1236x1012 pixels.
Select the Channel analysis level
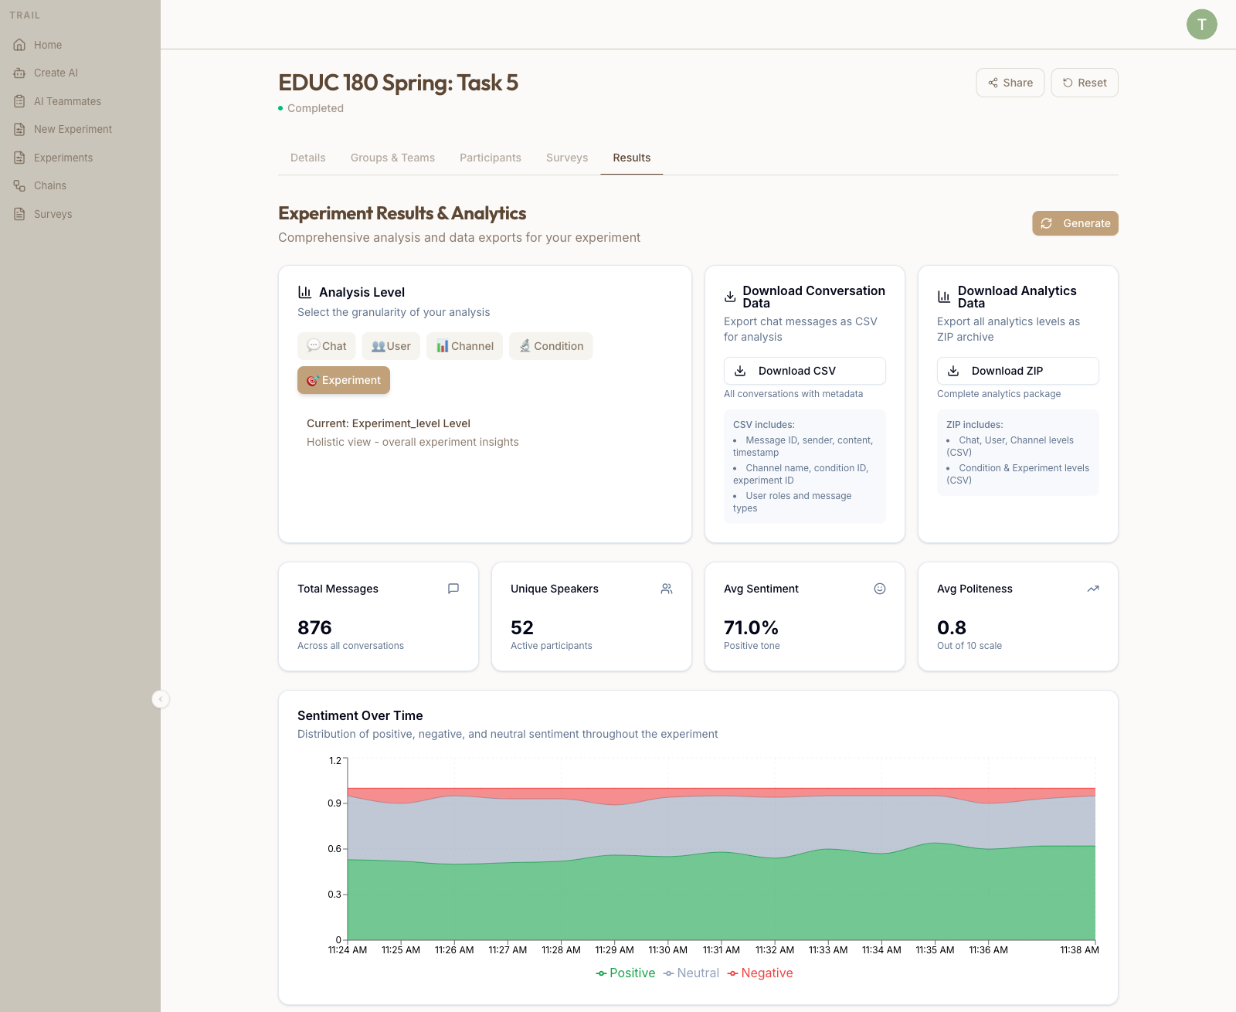click(x=464, y=346)
